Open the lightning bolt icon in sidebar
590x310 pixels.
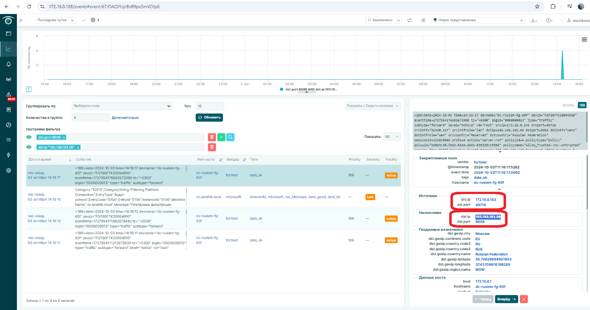tap(8, 155)
